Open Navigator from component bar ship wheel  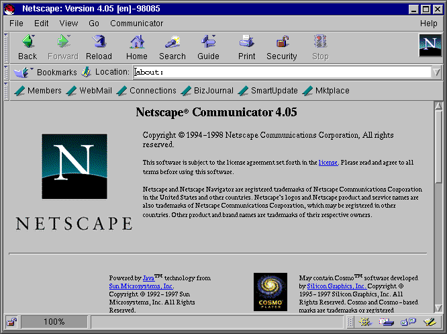(365, 322)
